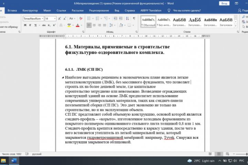Viewport: 248px width, 165px height.
Task: Toggle bold (Ж) formatting
Action: (25, 25)
